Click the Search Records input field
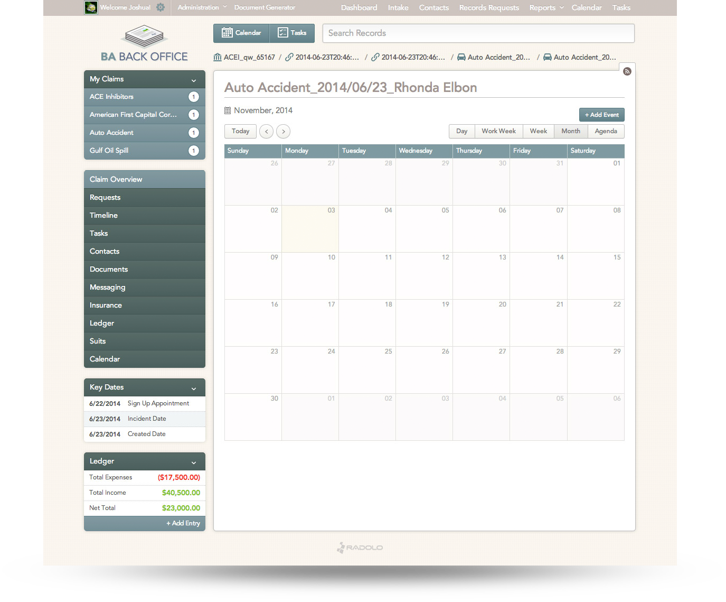Image resolution: width=726 pixels, height=602 pixels. coord(478,33)
